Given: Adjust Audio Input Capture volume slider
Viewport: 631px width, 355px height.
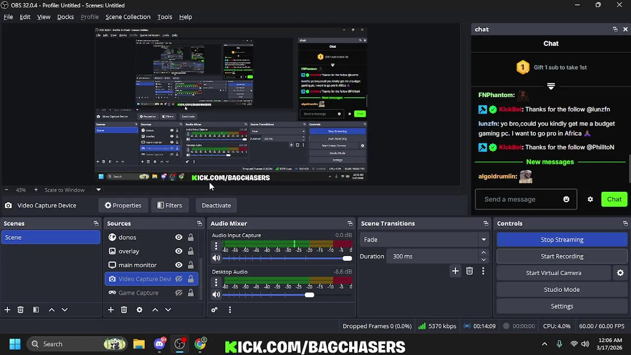Looking at the screenshot, I should tap(347, 258).
